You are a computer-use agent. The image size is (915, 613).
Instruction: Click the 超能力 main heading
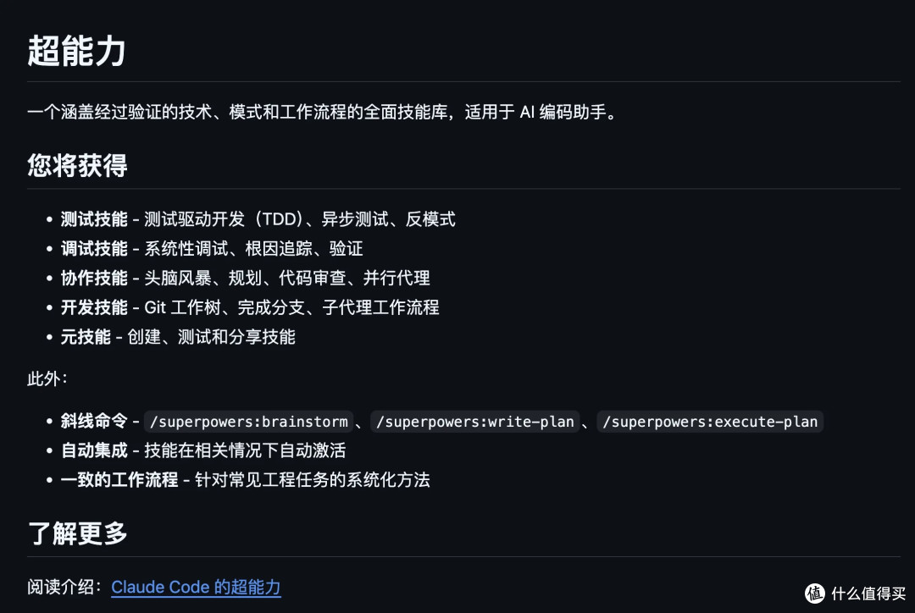click(76, 50)
